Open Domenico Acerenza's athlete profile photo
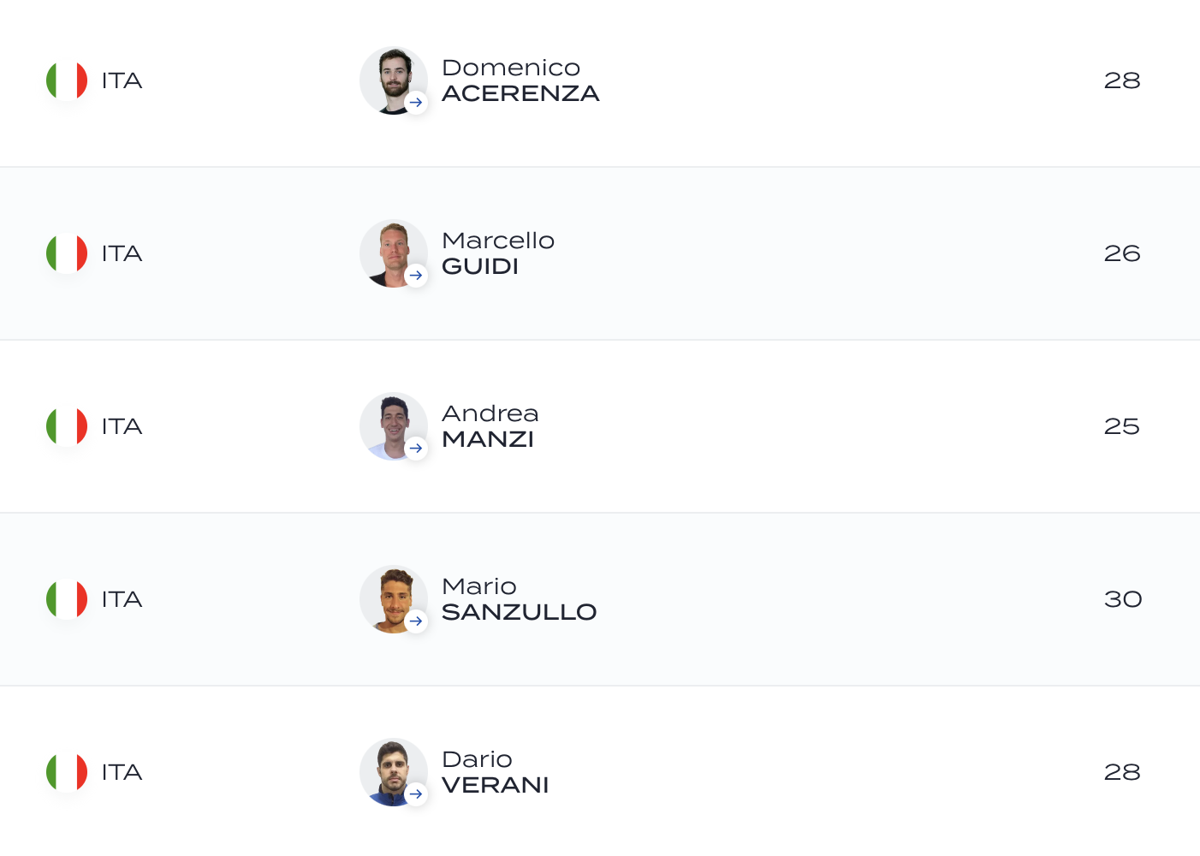 click(x=394, y=80)
